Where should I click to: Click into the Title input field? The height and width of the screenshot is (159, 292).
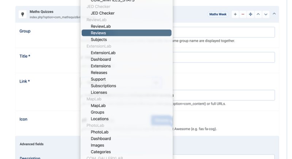[x=223, y=57]
